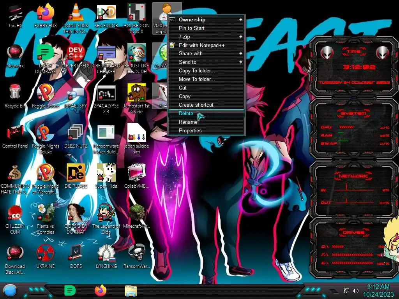Open the green chat app on taskbar
This screenshot has width=399, height=299.
[x=70, y=290]
